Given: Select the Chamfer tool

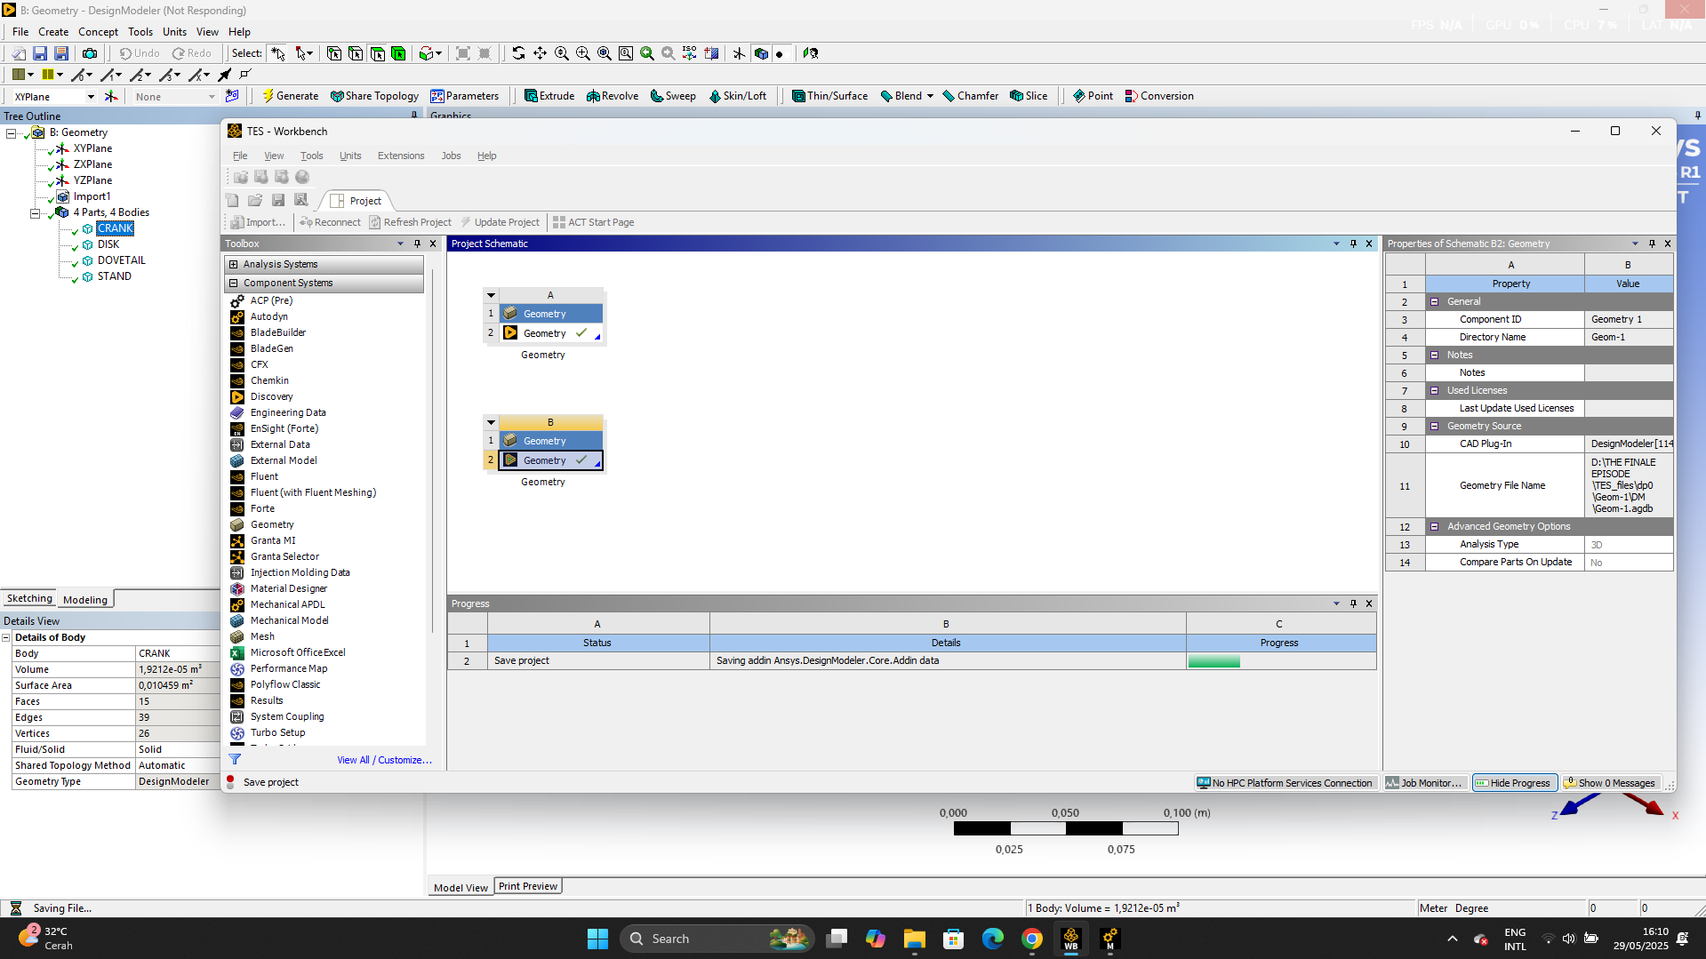Looking at the screenshot, I should [x=970, y=96].
